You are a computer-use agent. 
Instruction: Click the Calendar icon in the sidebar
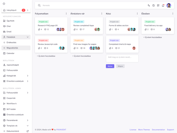(x=4, y=53)
